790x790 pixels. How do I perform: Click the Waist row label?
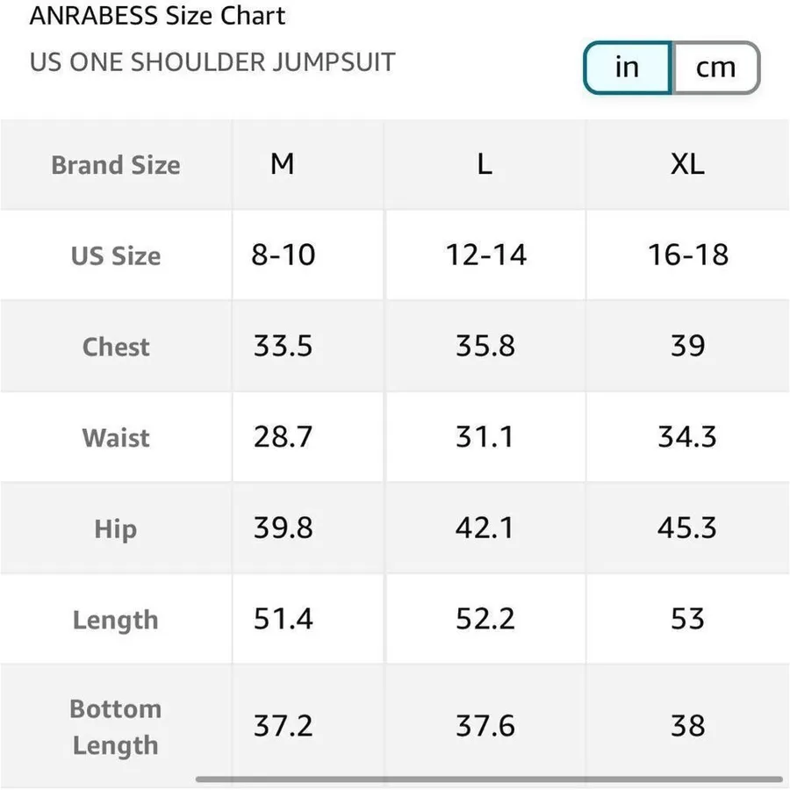116,437
